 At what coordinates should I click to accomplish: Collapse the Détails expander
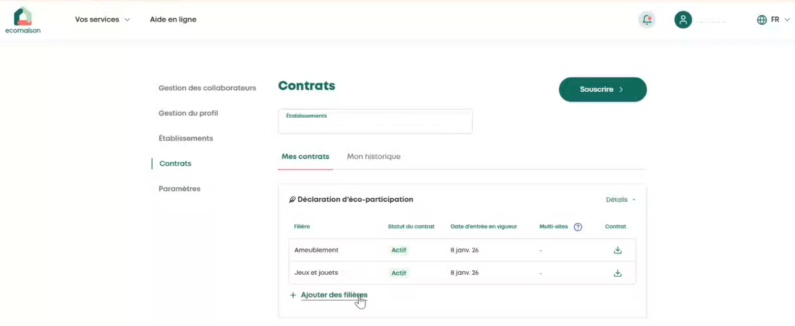(x=620, y=200)
